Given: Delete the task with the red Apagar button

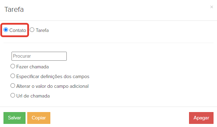Looking at the screenshot, I should click(201, 118).
